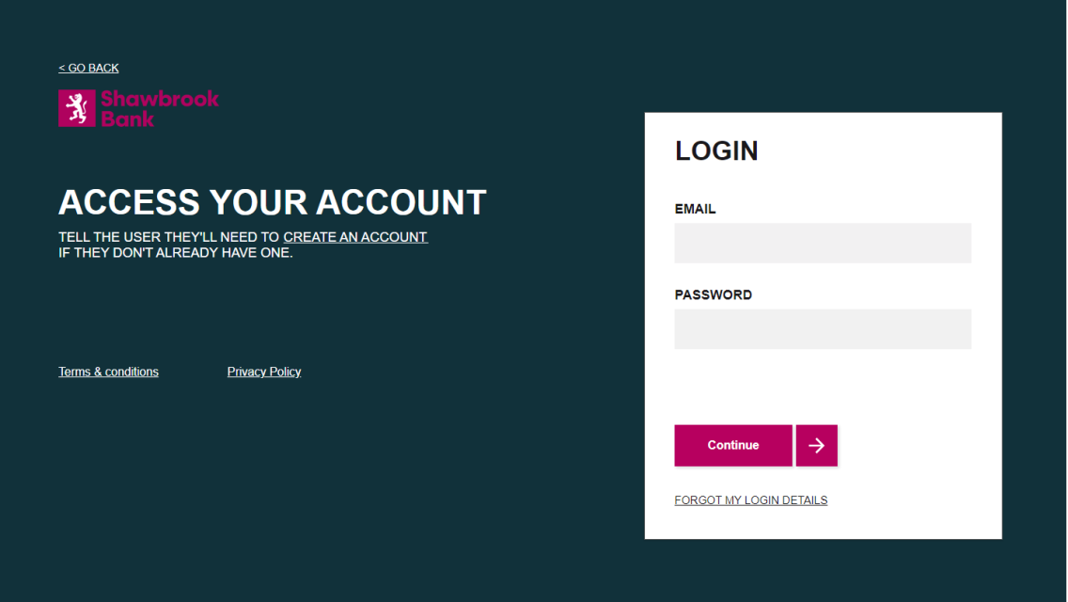Click the Shawbrook lion logo icon
Image resolution: width=1068 pixels, height=602 pixels.
pyautogui.click(x=76, y=108)
